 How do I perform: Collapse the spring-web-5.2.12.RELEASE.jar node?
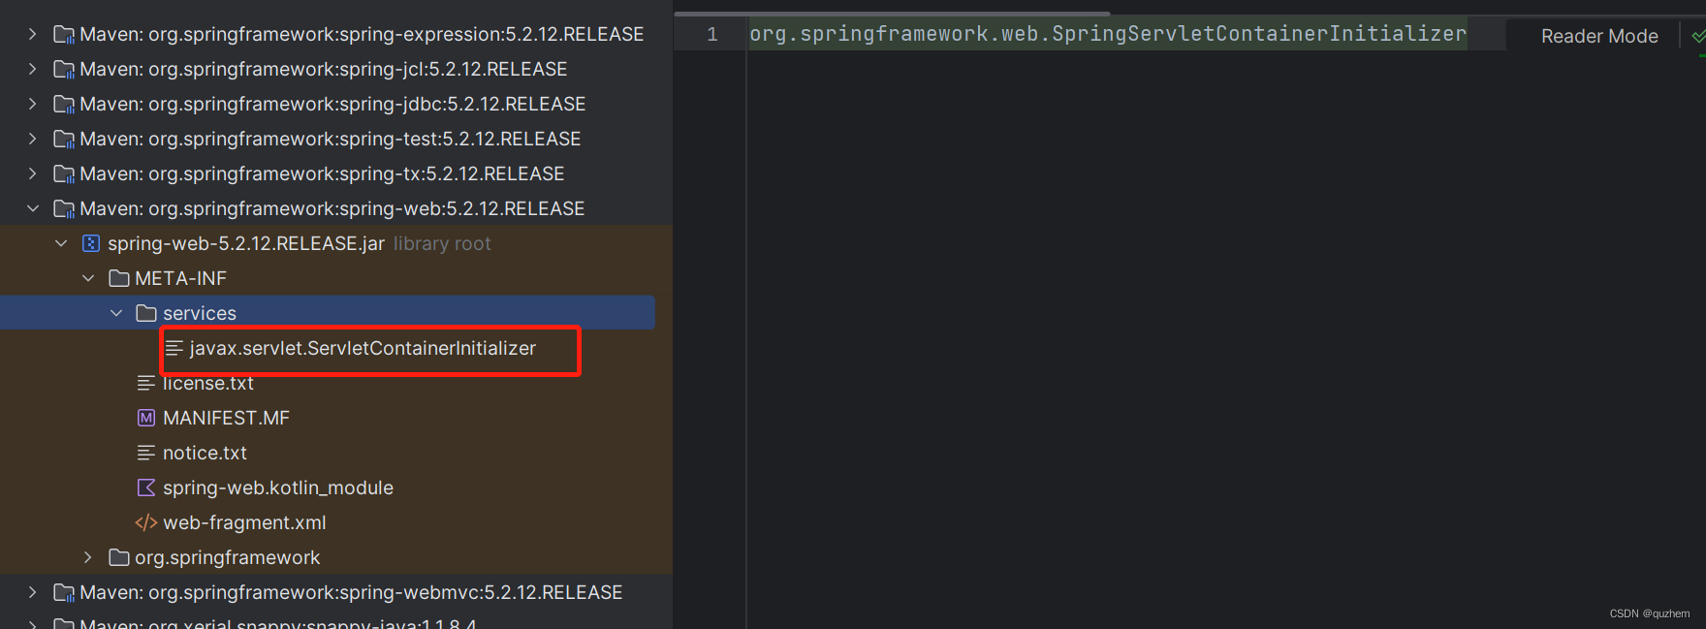point(60,243)
